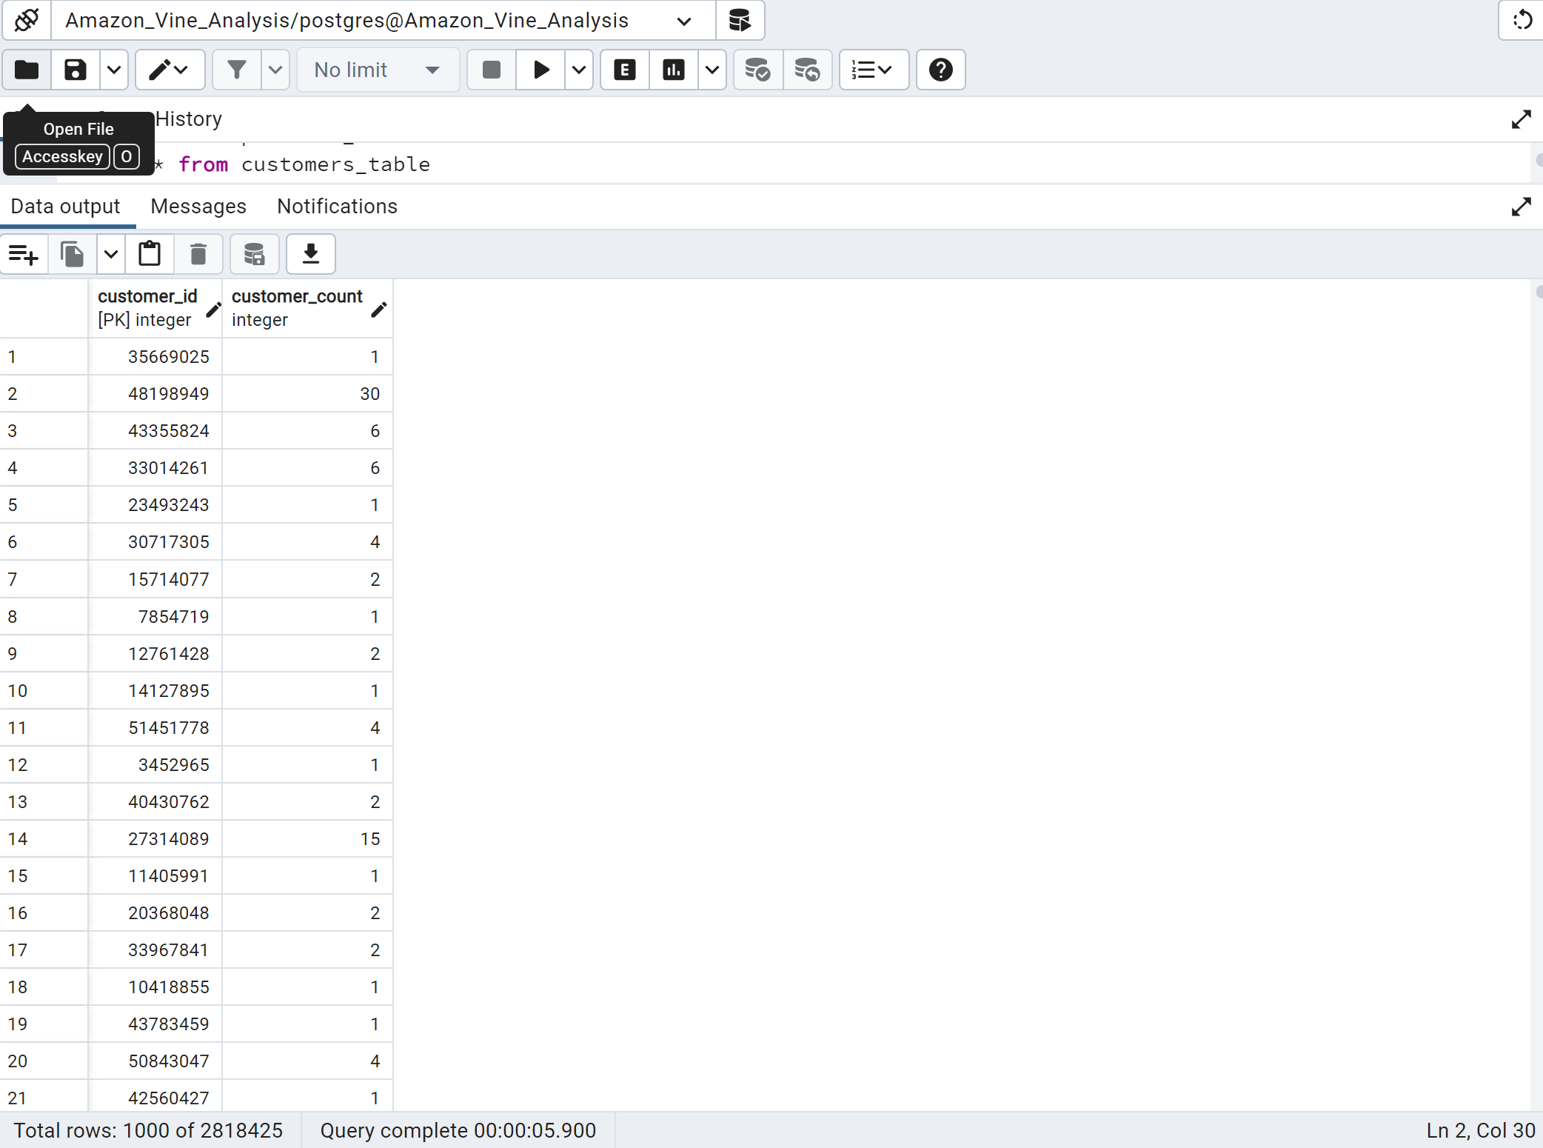This screenshot has width=1543, height=1148.
Task: Run the query
Action: pos(541,70)
